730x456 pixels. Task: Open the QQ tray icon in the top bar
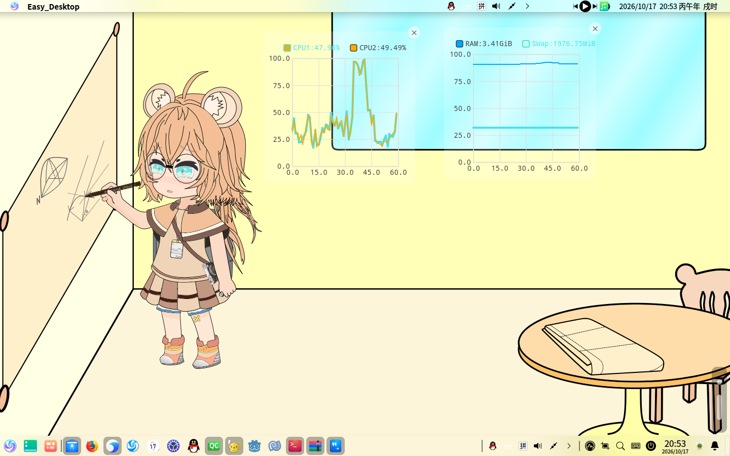[451, 6]
